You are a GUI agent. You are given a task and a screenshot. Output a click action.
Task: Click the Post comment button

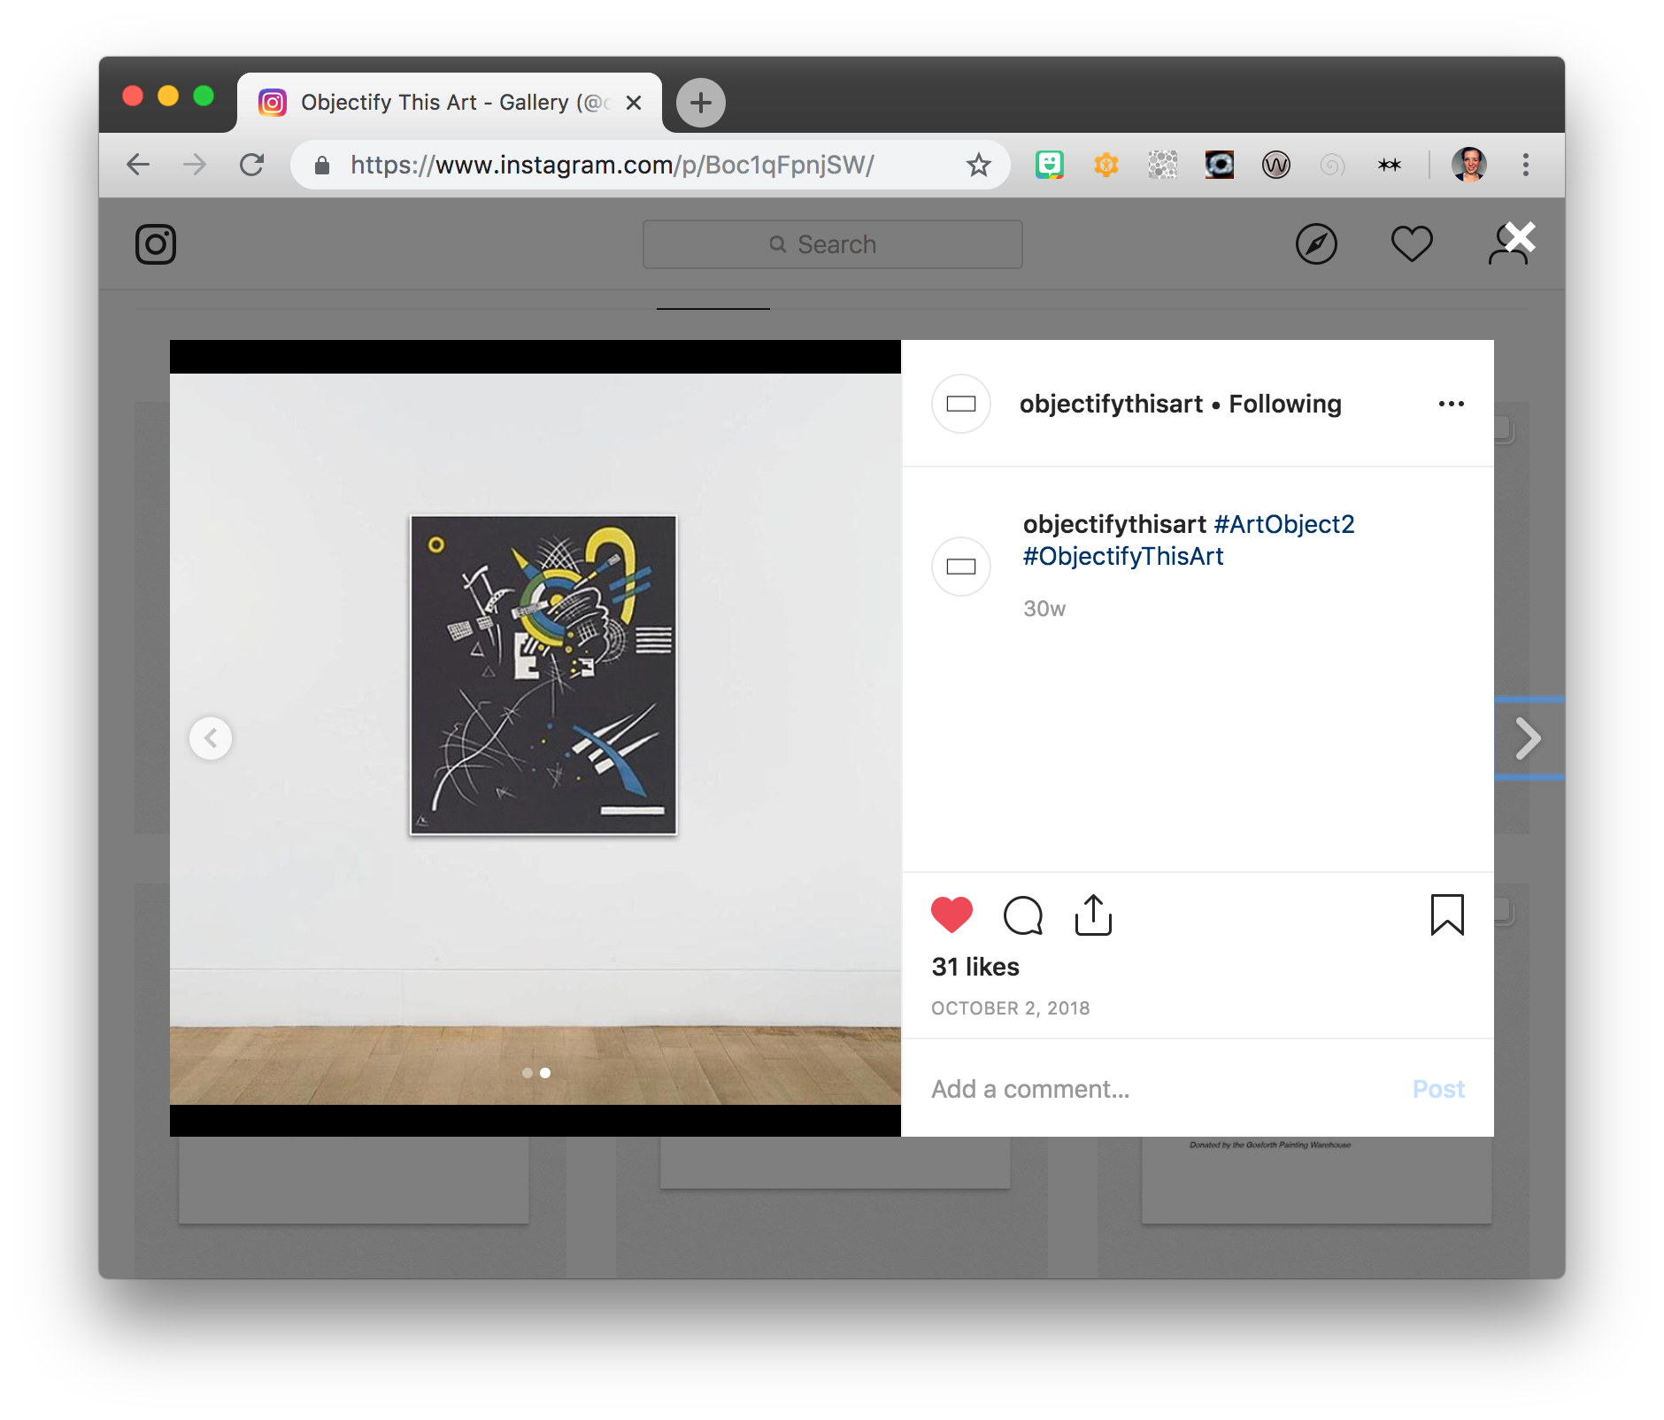[x=1438, y=1089]
